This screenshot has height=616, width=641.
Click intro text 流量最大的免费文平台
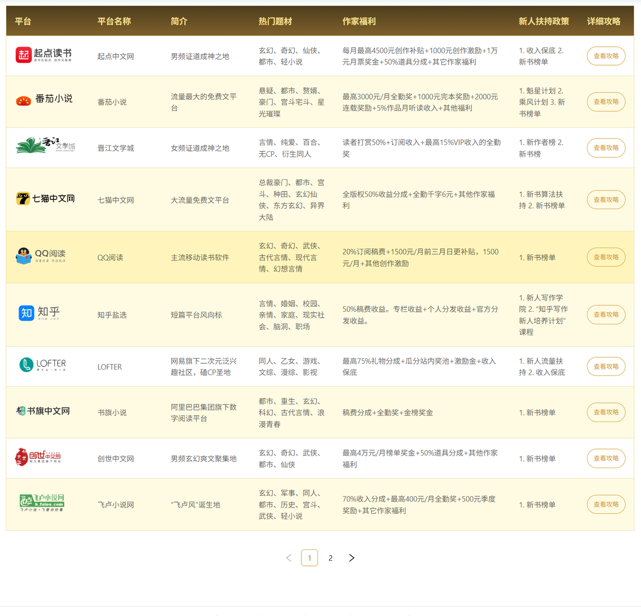[204, 102]
